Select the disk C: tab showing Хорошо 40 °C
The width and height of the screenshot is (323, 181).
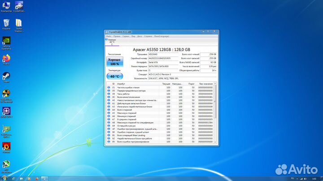pos(112,42)
